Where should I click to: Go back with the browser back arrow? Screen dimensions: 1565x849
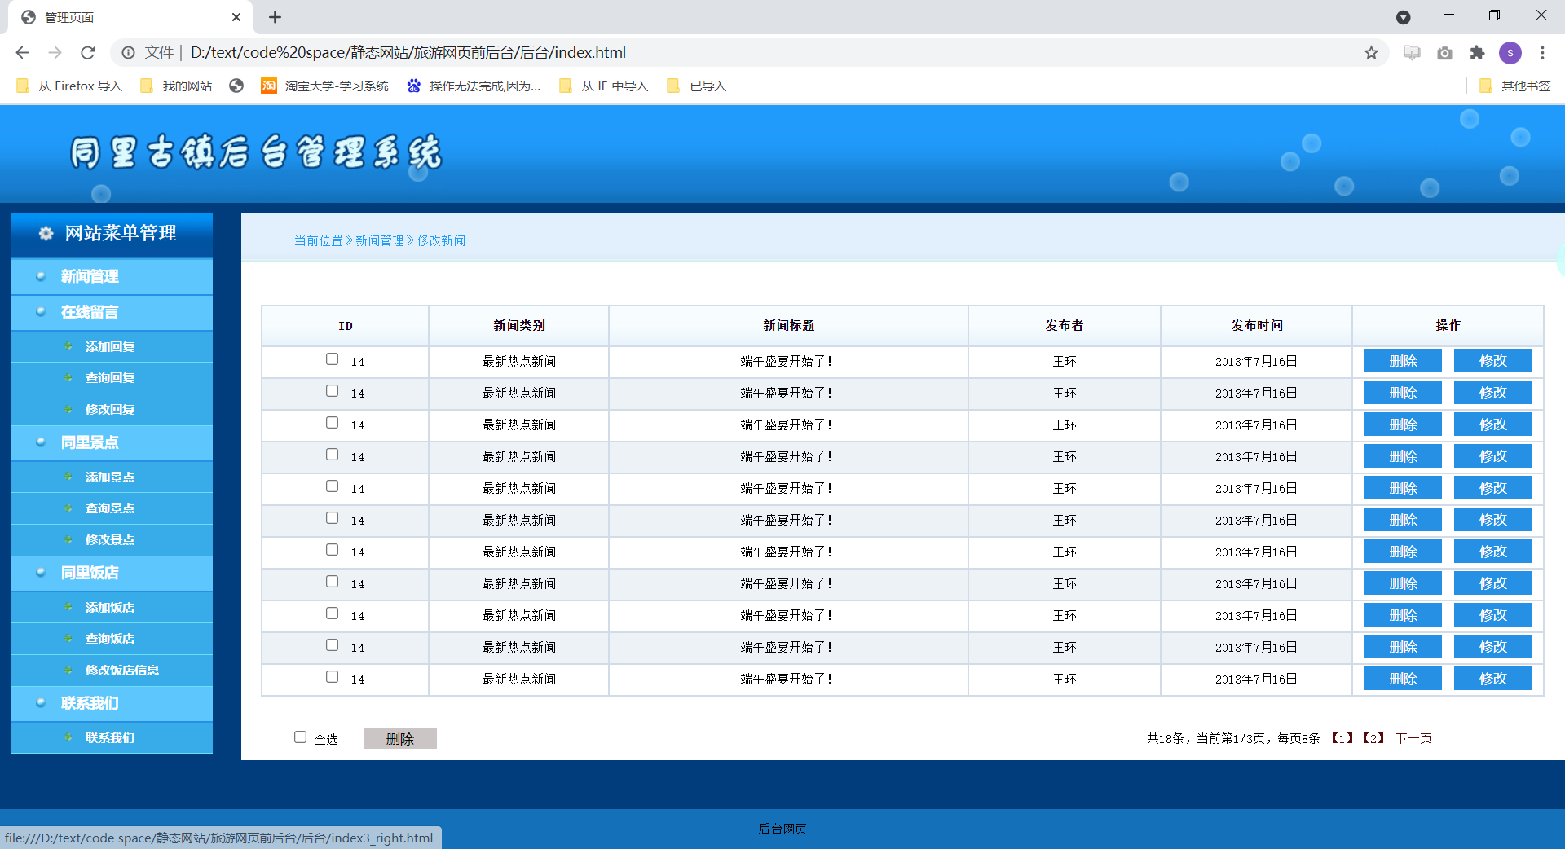click(22, 53)
